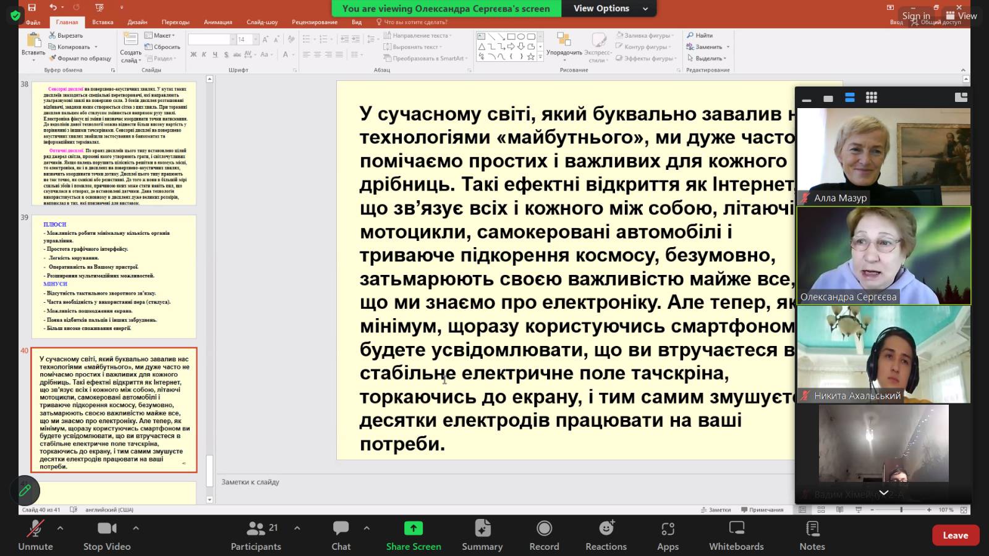Screen dimensions: 989x556
Task: Click the red Leave button
Action: pyautogui.click(x=955, y=535)
